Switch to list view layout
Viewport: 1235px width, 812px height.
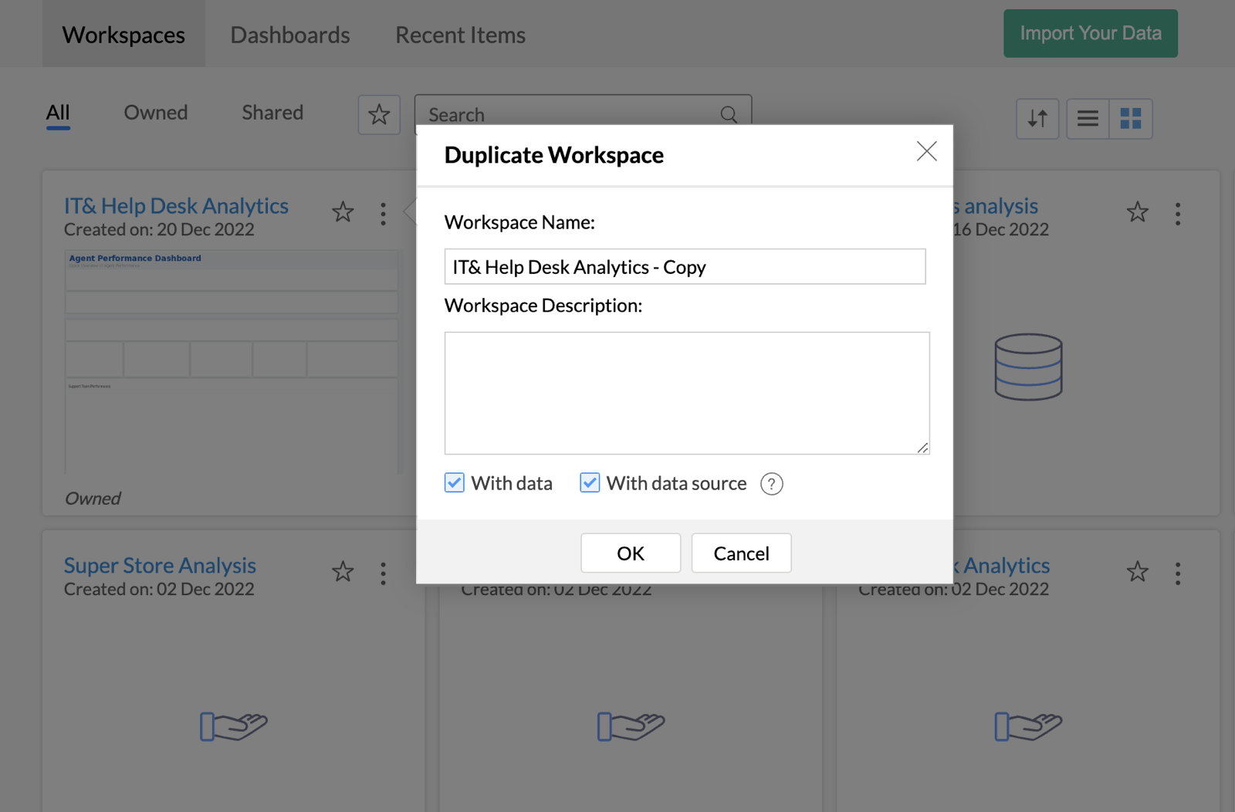tap(1087, 119)
